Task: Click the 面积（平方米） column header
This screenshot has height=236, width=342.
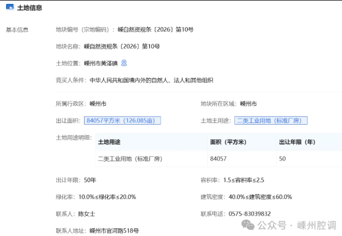Action: 229,142
